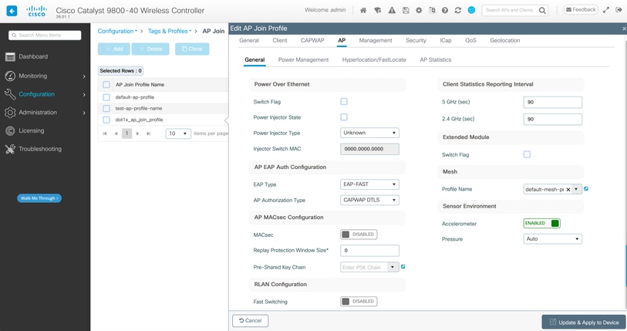Go to first page of profile list
The image size is (627, 331).
pos(105,133)
